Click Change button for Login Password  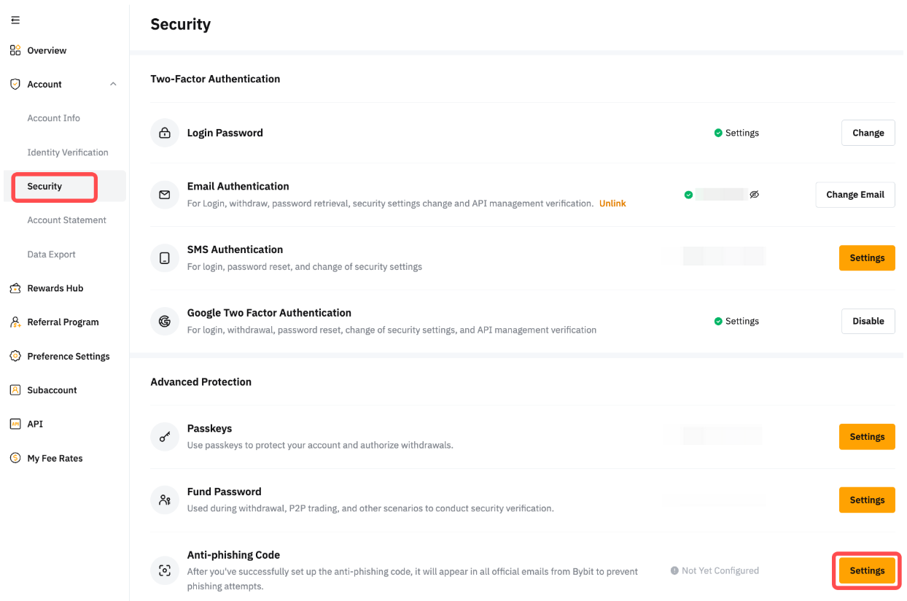coord(868,133)
